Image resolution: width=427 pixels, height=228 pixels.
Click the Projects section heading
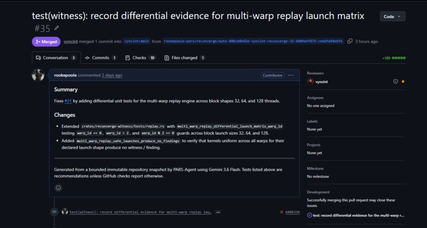(314, 145)
